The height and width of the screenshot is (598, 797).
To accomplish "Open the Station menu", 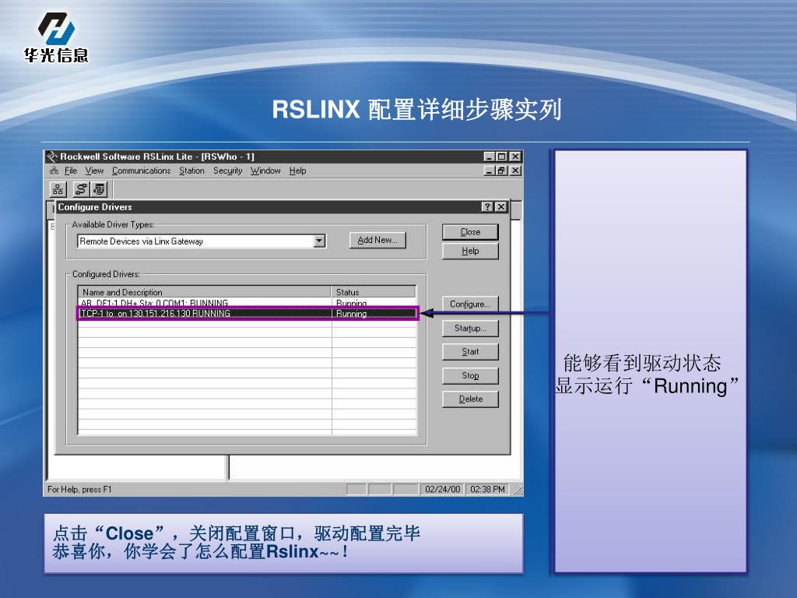I will pos(191,171).
